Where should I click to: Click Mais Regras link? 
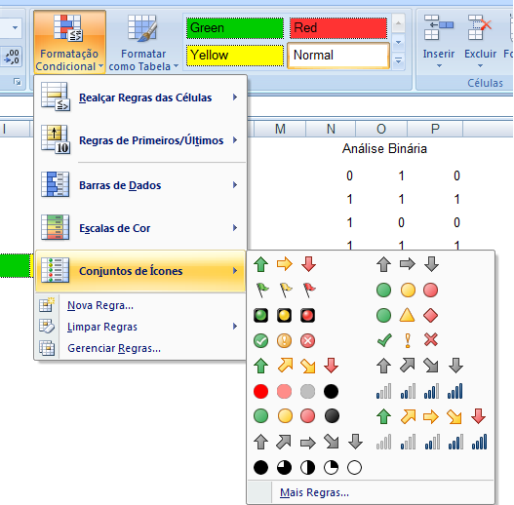tap(314, 492)
